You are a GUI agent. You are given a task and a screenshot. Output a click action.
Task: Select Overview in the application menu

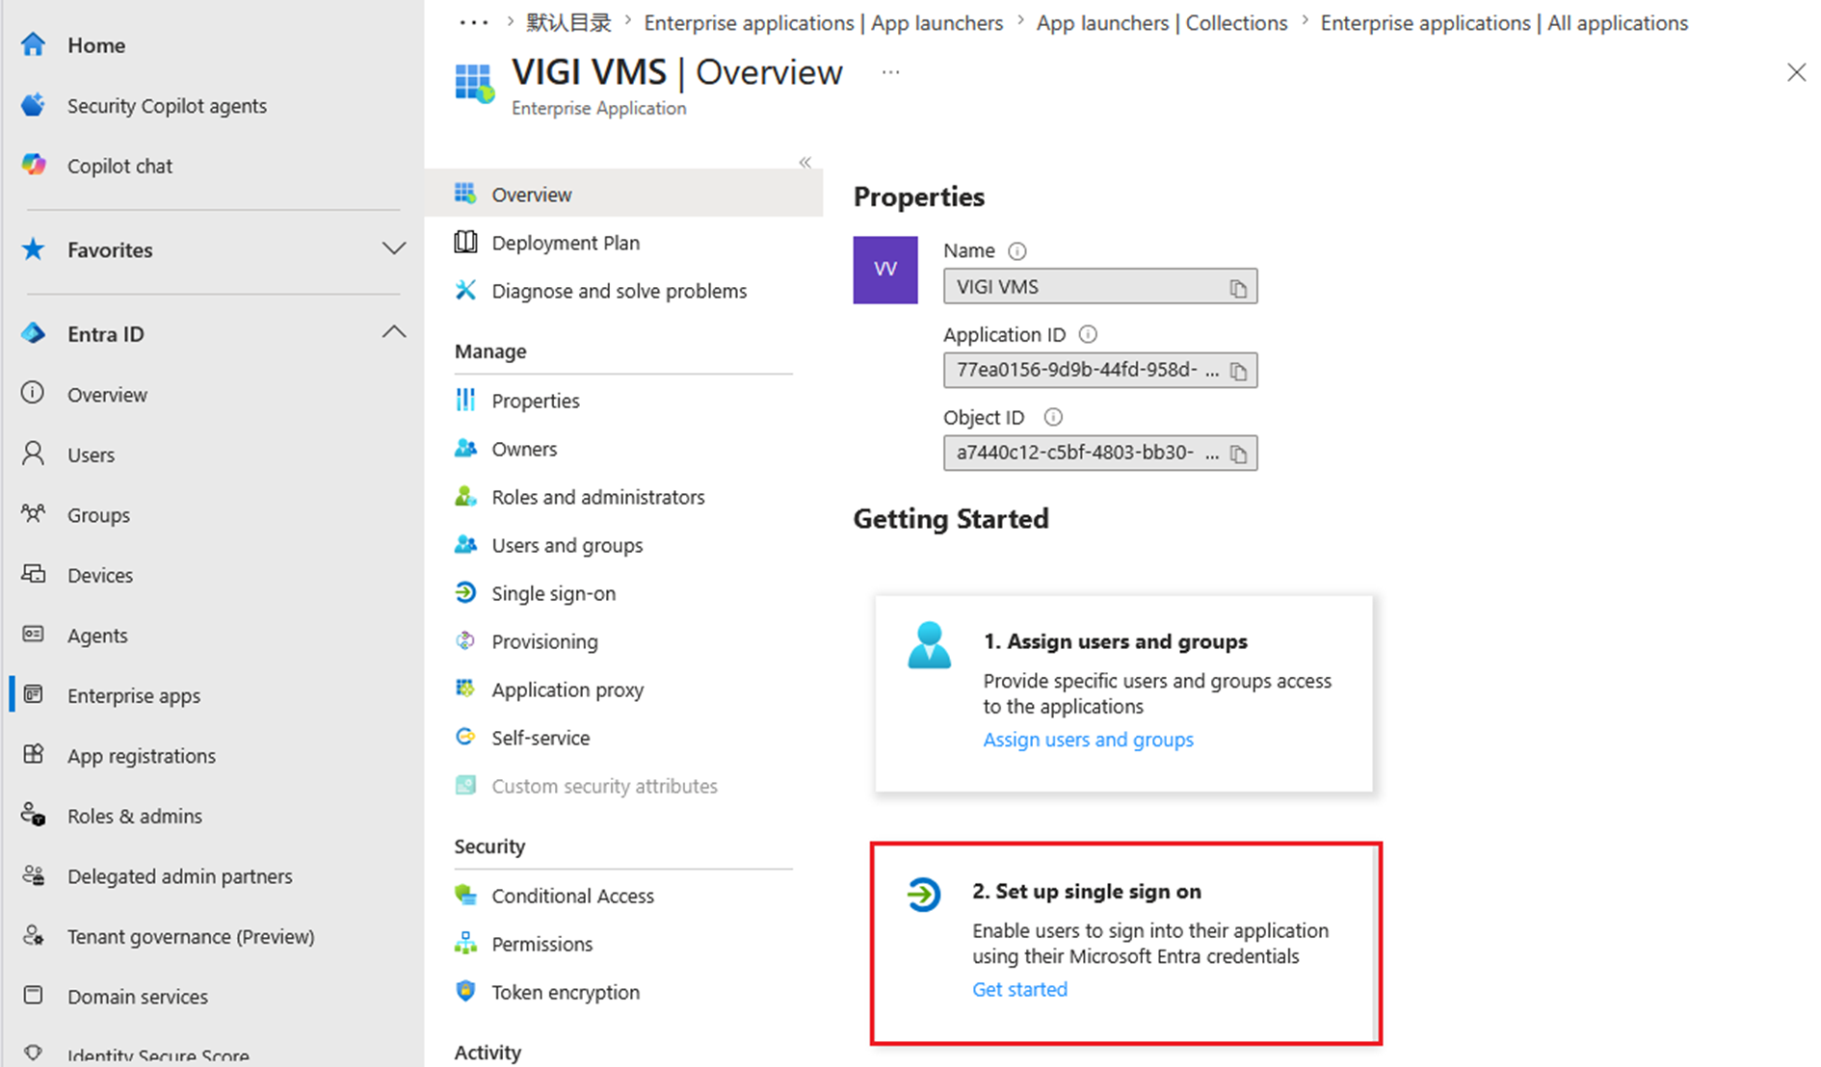click(623, 194)
